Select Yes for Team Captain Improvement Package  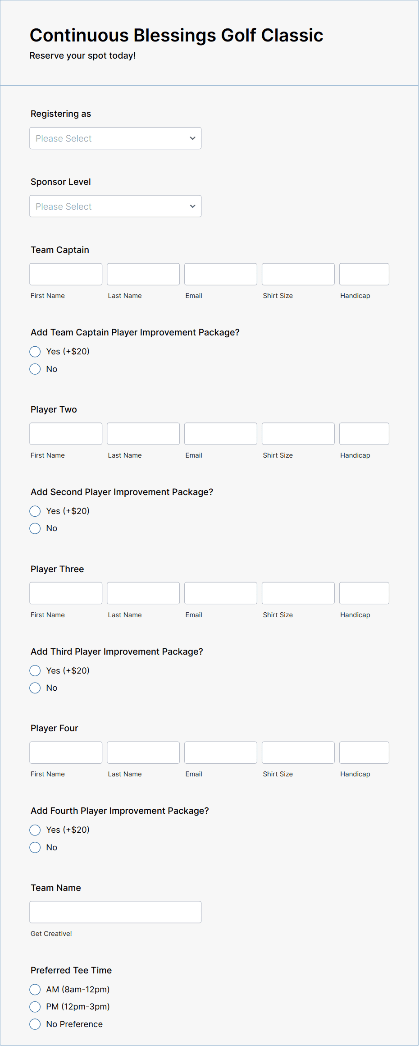(35, 351)
